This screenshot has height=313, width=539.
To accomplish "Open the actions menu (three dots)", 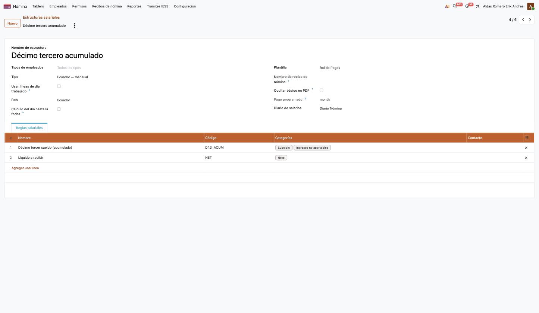I will click(75, 26).
